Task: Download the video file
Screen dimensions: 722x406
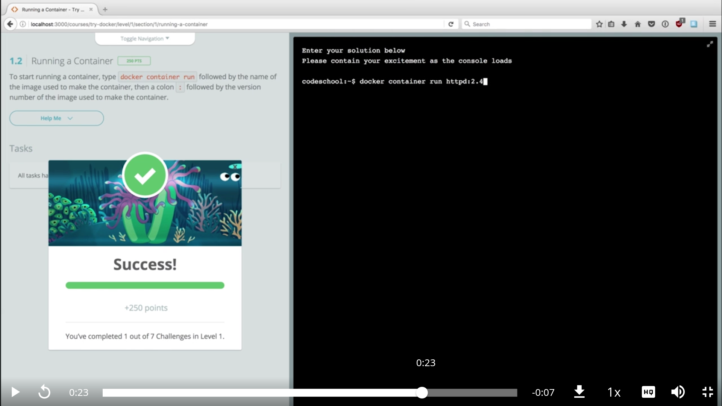Action: (579, 392)
